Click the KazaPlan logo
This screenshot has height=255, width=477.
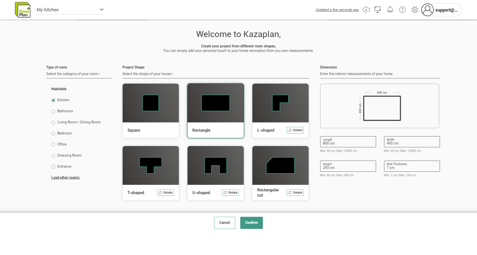click(x=23, y=10)
